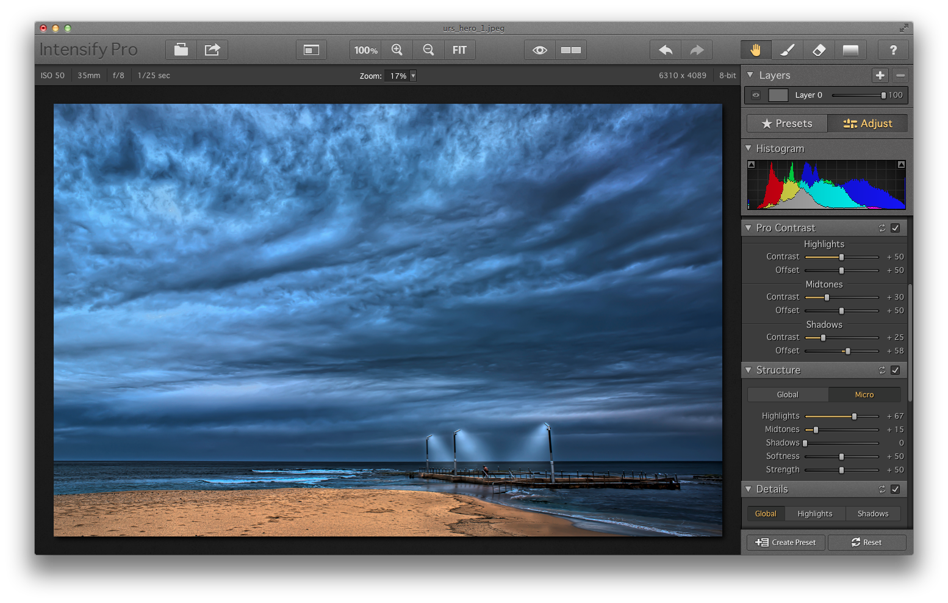Collapse the Histogram panel

click(749, 148)
